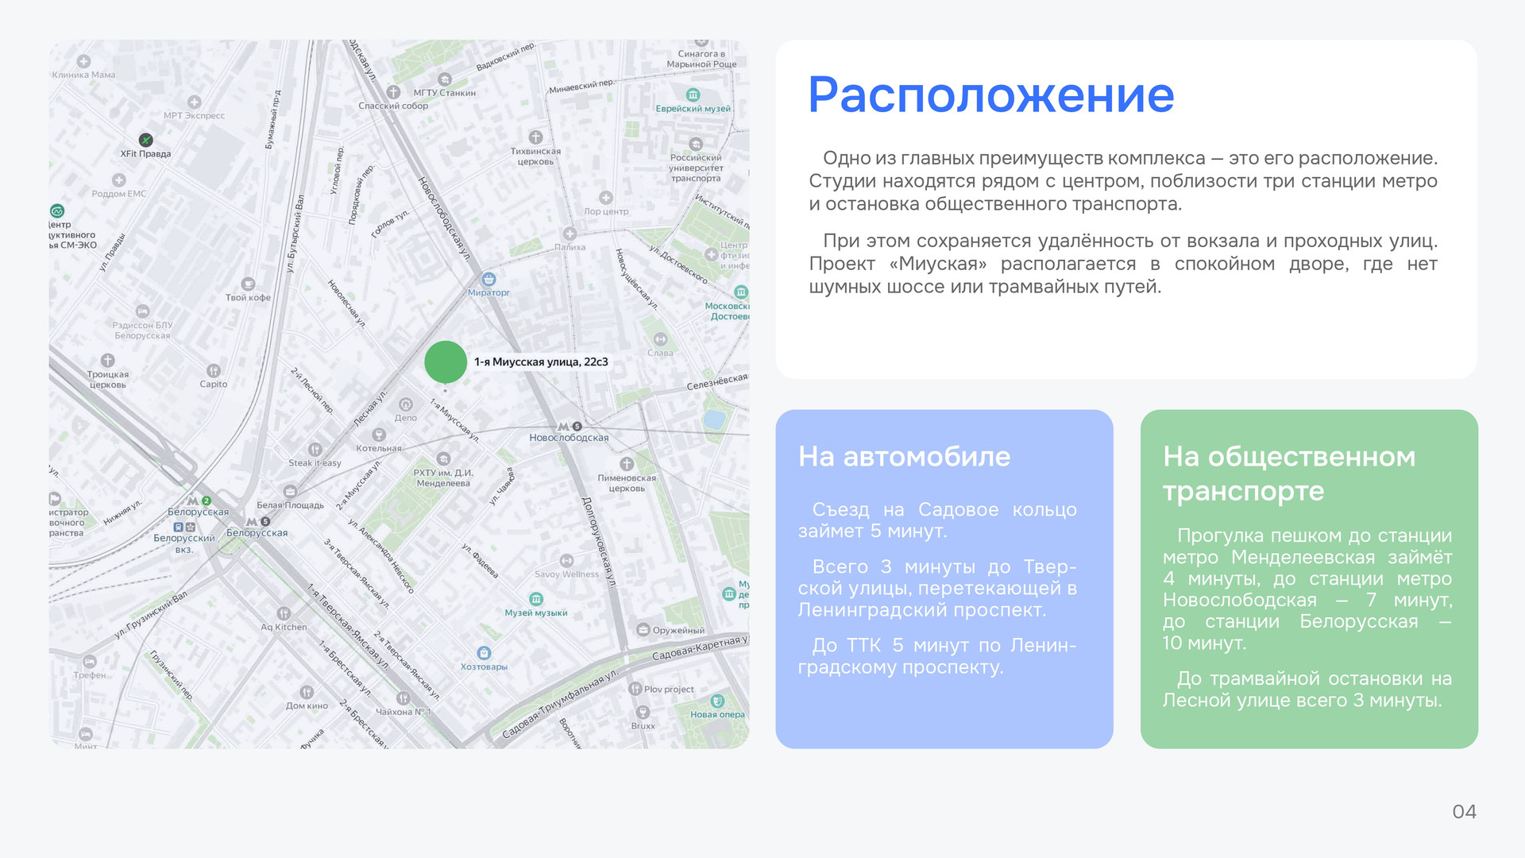Click the Новослободская metro station icon
This screenshot has height=858, width=1525.
tap(563, 427)
